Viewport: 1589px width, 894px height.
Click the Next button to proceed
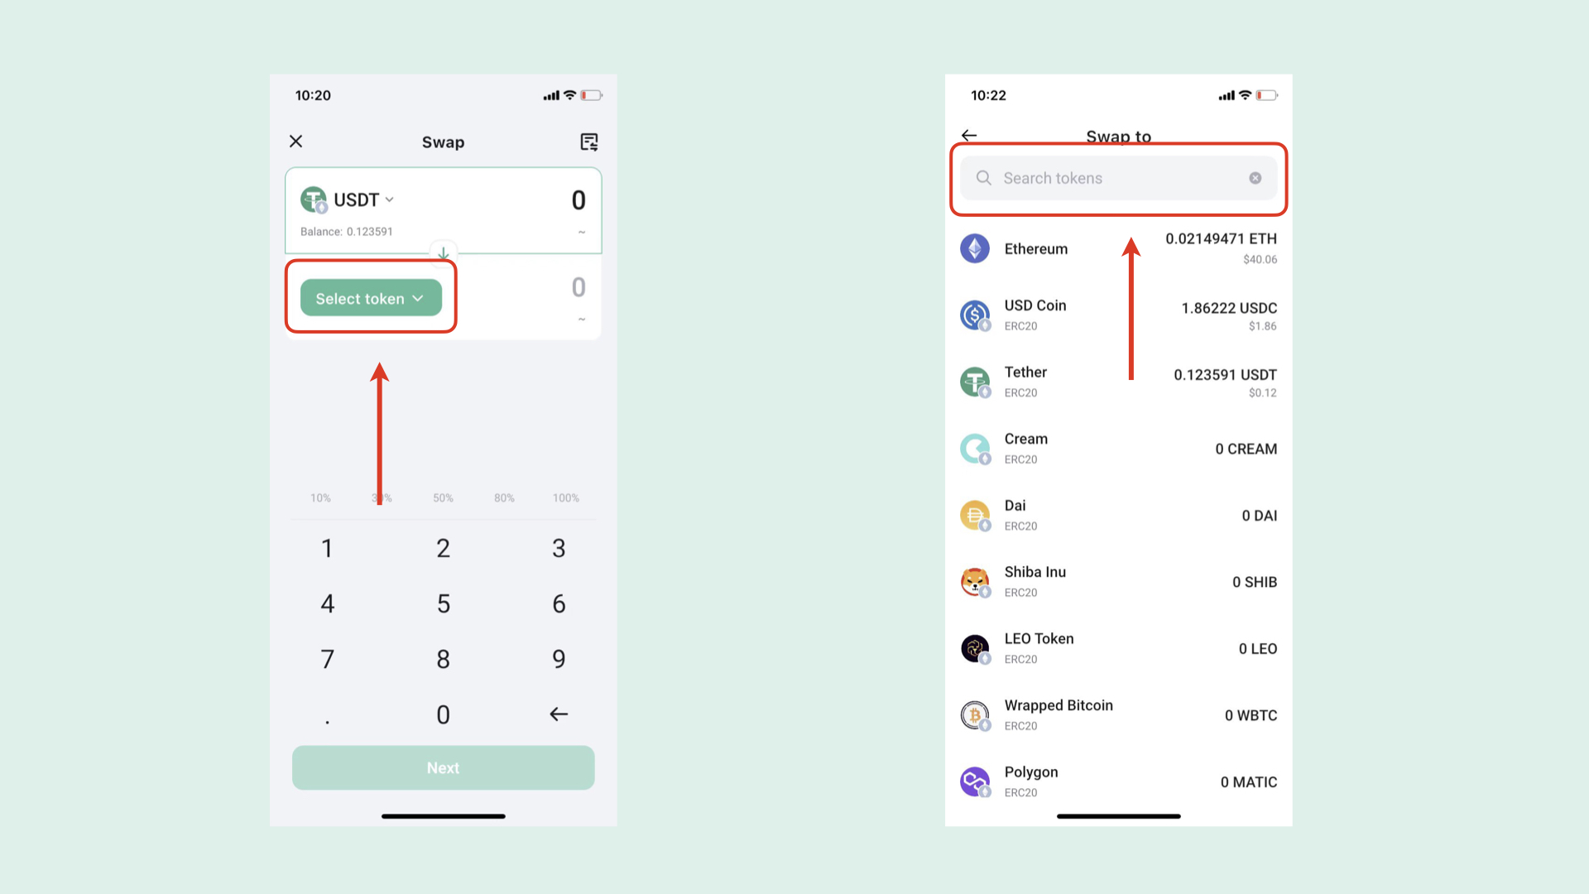pos(443,767)
